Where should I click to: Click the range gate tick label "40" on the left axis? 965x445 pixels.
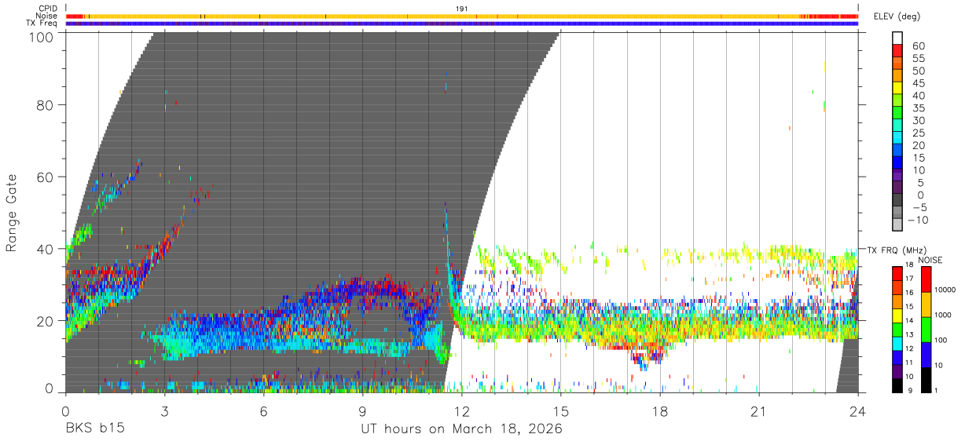pos(45,249)
